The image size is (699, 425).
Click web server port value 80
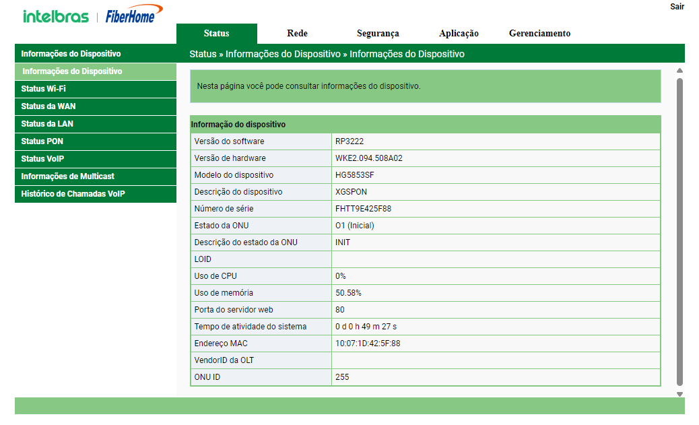point(339,310)
